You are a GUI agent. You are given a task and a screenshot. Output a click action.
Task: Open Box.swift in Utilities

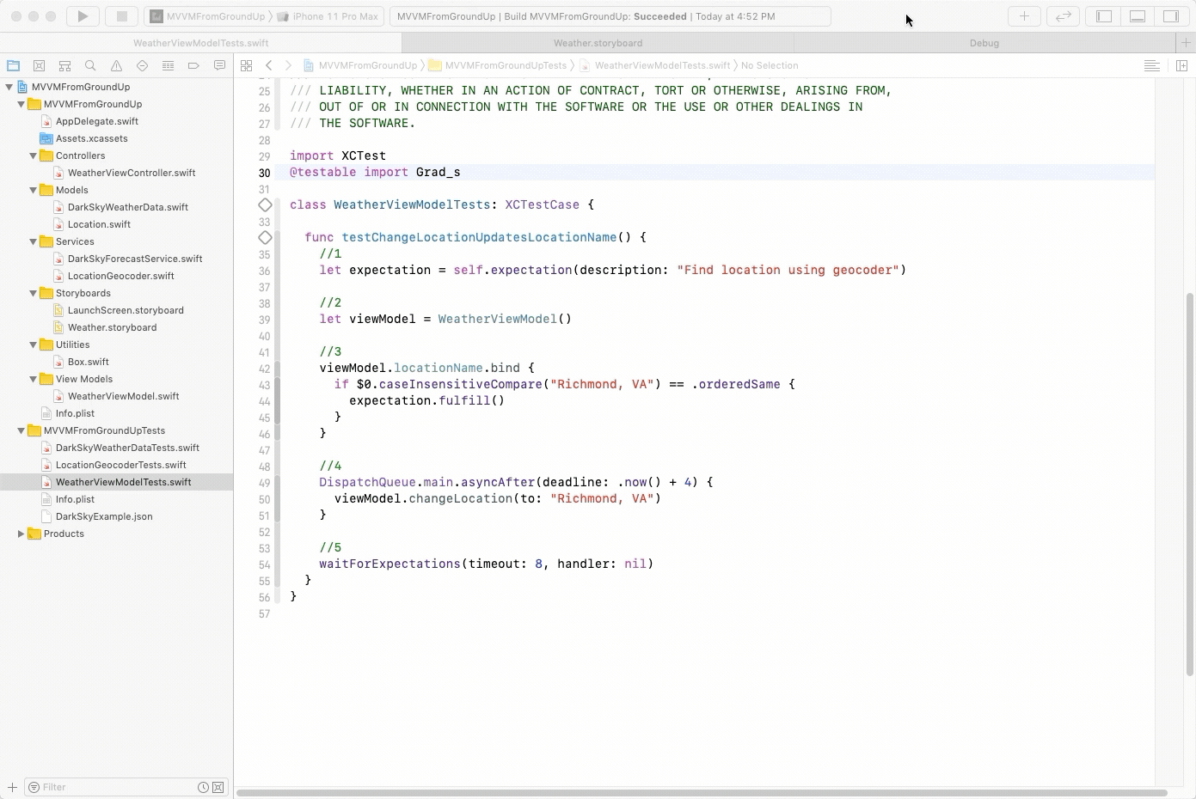click(x=89, y=362)
